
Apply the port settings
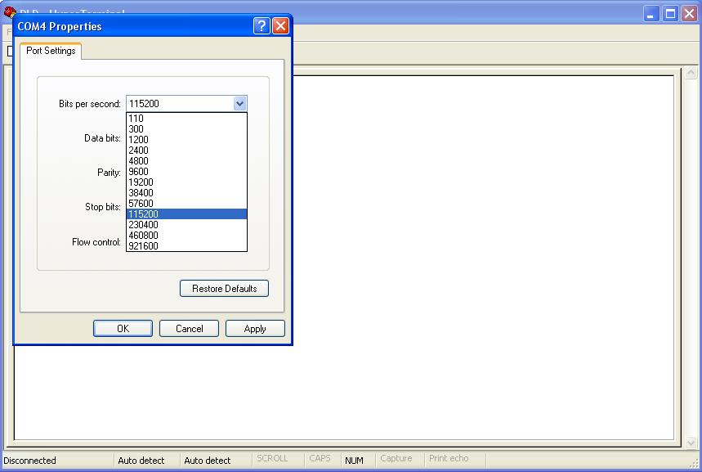(255, 329)
